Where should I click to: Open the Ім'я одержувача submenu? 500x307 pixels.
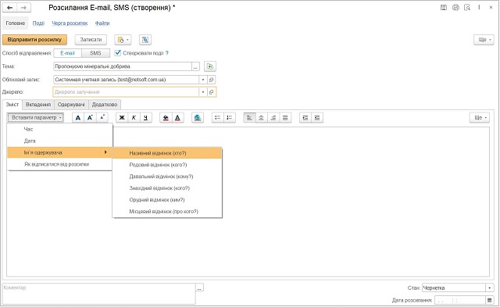pyautogui.click(x=60, y=152)
